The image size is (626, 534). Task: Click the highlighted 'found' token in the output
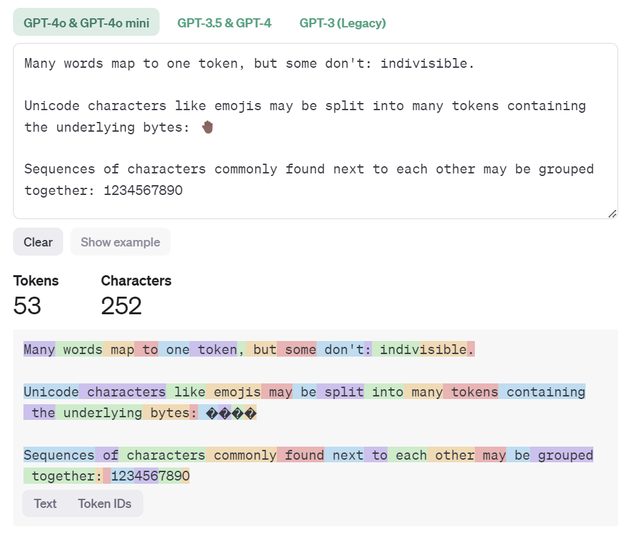coord(301,455)
